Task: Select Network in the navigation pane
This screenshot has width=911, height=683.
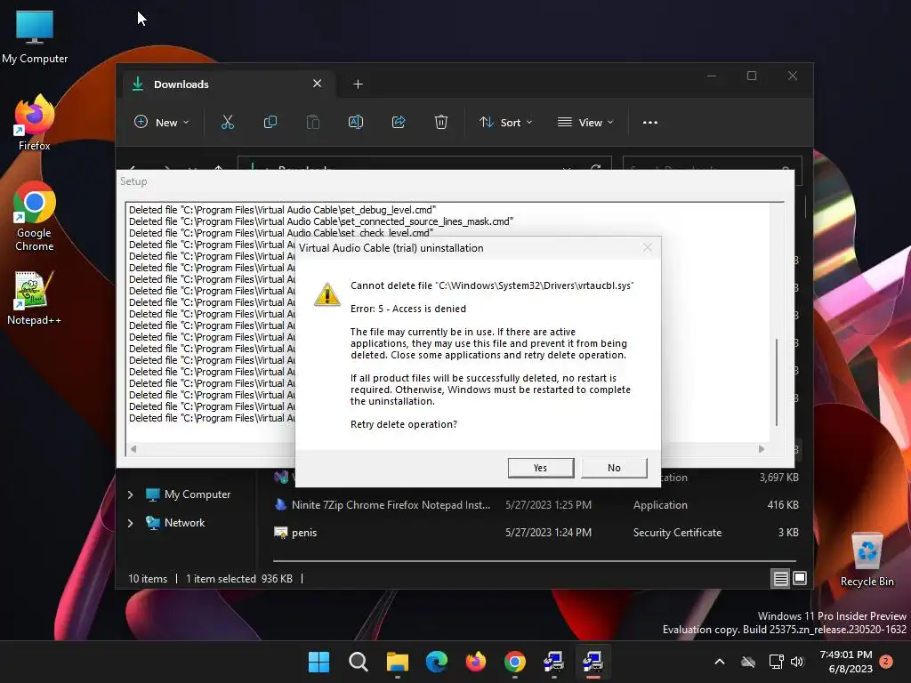Action: point(175,523)
